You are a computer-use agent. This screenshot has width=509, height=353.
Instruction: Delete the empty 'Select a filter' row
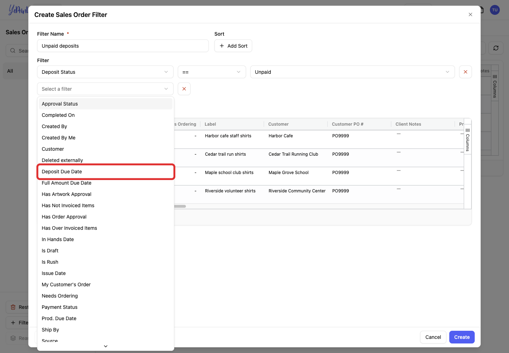tap(184, 89)
